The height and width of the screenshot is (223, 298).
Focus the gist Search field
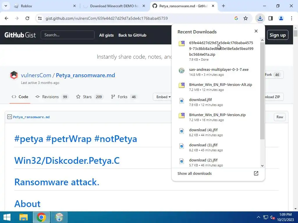click(x=68, y=35)
